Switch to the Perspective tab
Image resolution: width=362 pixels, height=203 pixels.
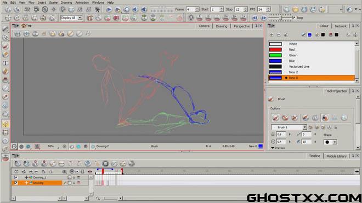241,26
